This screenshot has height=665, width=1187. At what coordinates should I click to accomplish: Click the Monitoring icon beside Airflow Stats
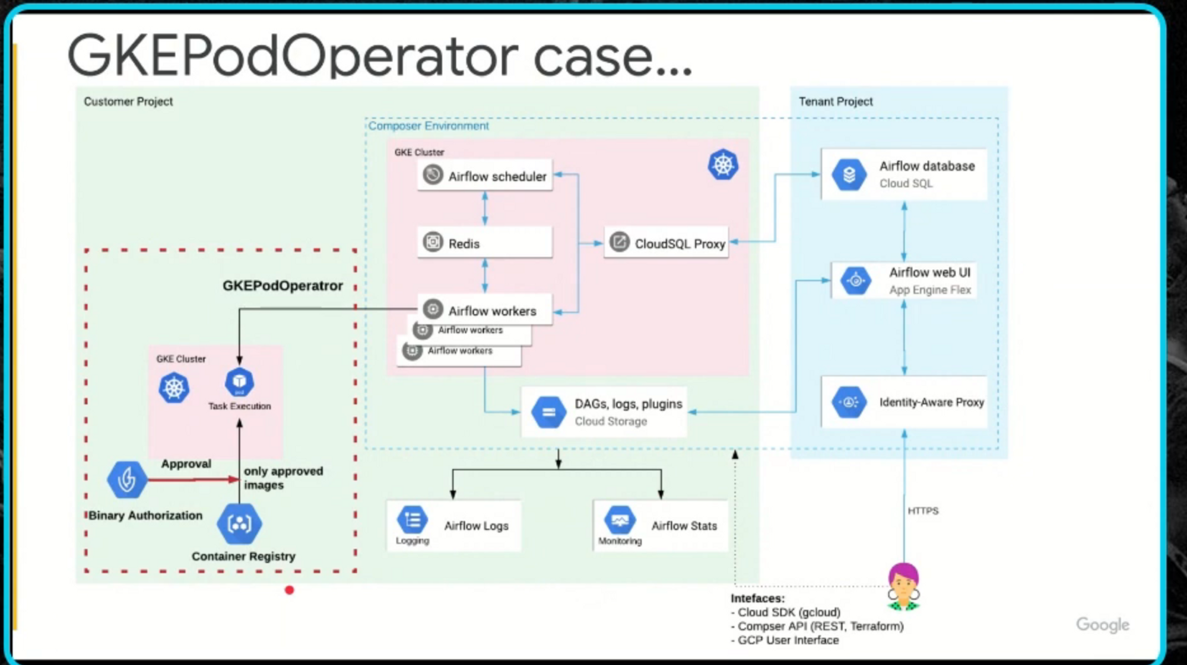[620, 520]
